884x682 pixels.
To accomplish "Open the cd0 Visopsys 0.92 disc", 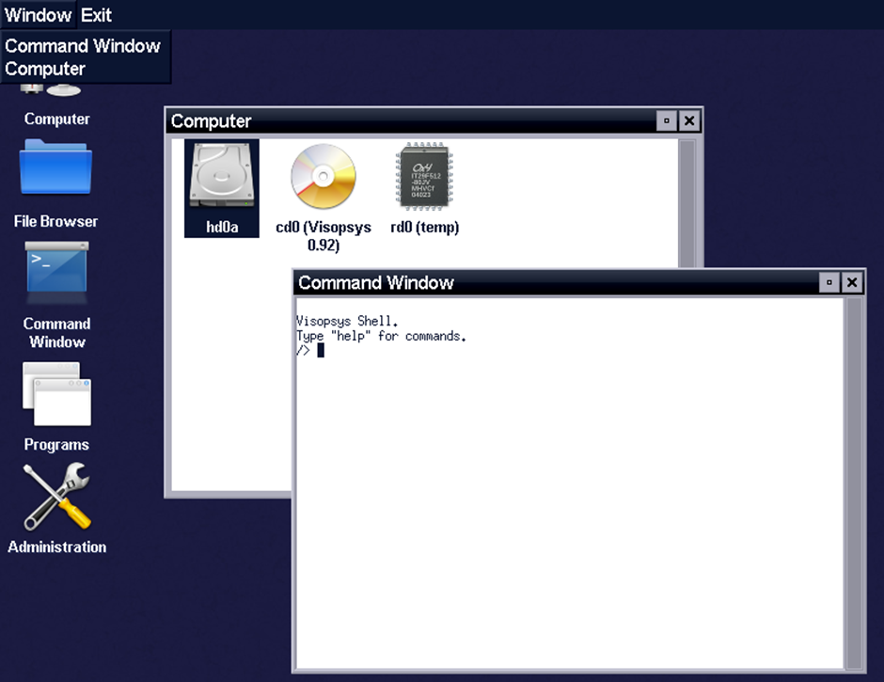I will pos(324,179).
